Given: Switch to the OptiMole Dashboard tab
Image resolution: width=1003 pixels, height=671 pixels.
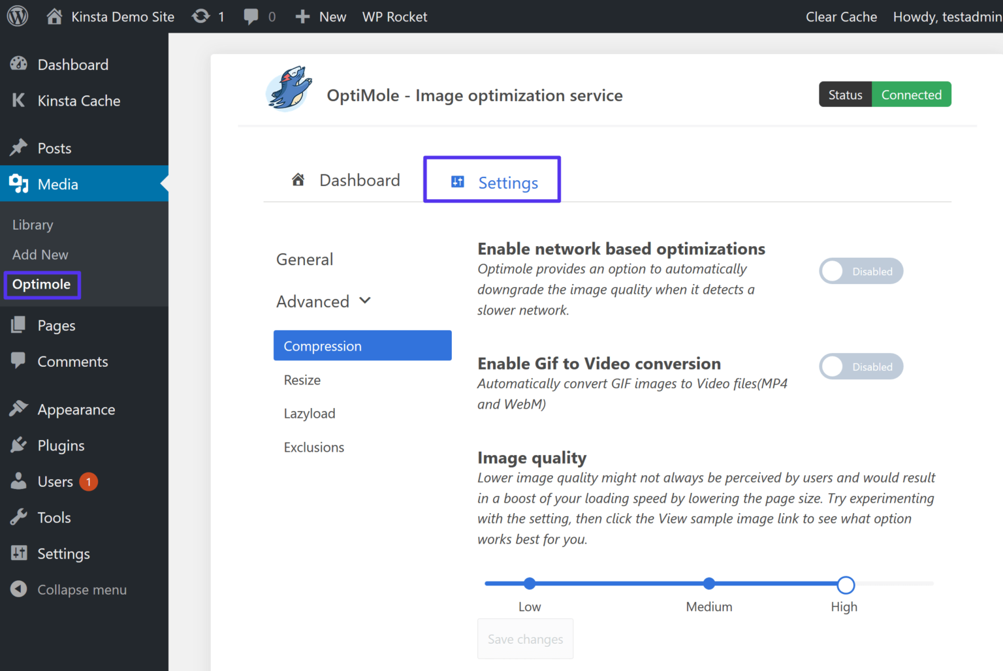Looking at the screenshot, I should coord(345,180).
